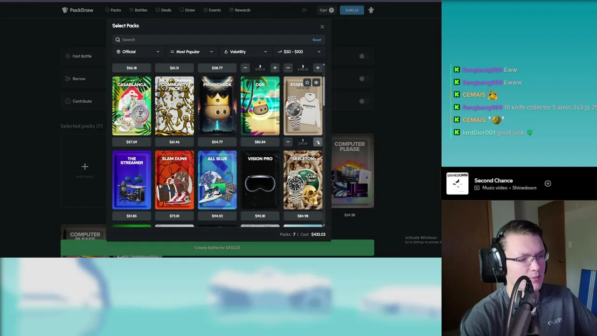Open the Volatility filter dropdown

tap(245, 52)
